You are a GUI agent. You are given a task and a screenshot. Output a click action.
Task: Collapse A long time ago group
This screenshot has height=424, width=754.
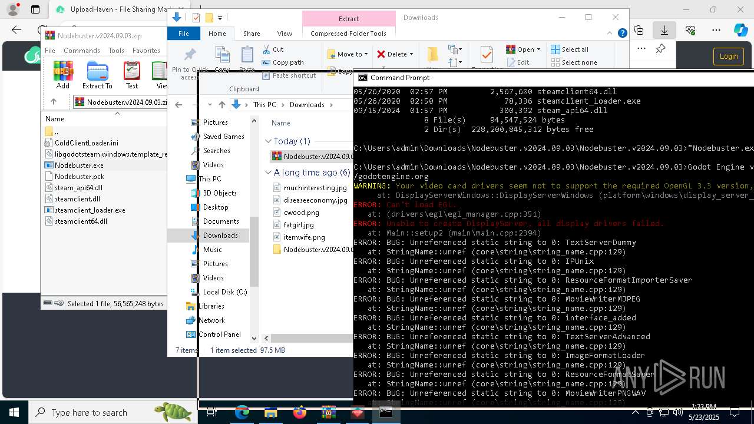(x=269, y=173)
